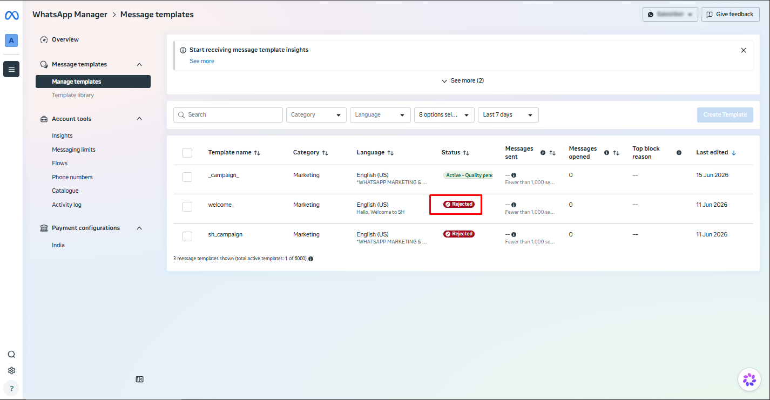The width and height of the screenshot is (770, 400).
Task: Select all templates with header checkbox
Action: tap(187, 153)
